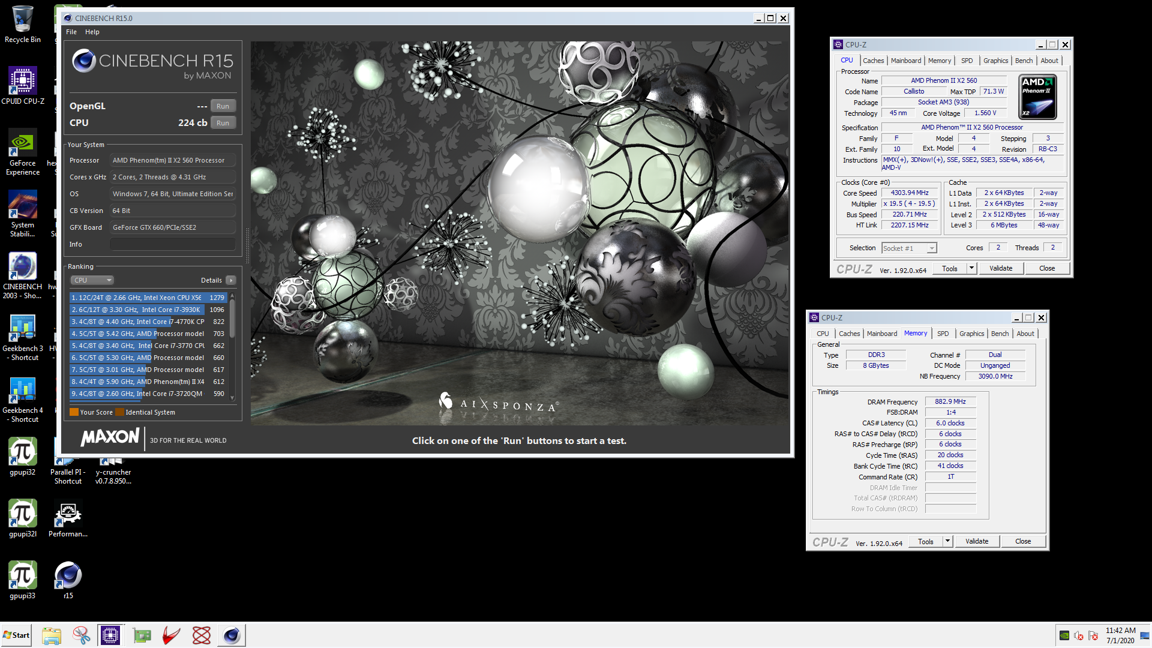The image size is (1152, 648).
Task: Open the Start menu
Action: [16, 635]
